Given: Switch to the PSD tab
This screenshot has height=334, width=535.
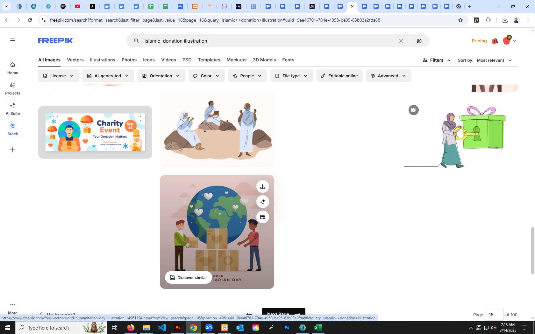Looking at the screenshot, I should (x=187, y=60).
